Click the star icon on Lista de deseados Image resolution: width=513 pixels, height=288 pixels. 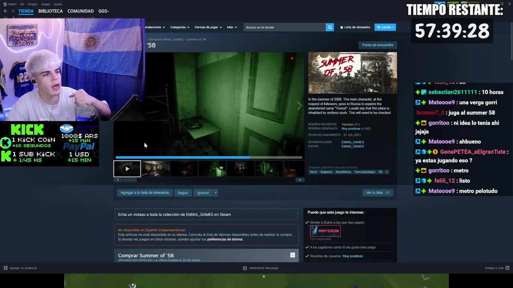click(341, 27)
